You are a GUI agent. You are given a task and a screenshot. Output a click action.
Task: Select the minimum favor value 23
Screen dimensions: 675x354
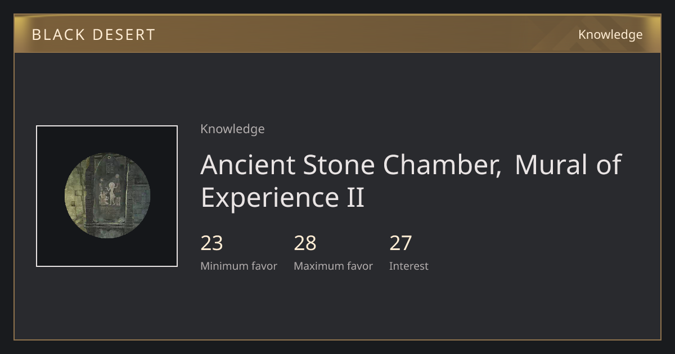click(x=212, y=243)
